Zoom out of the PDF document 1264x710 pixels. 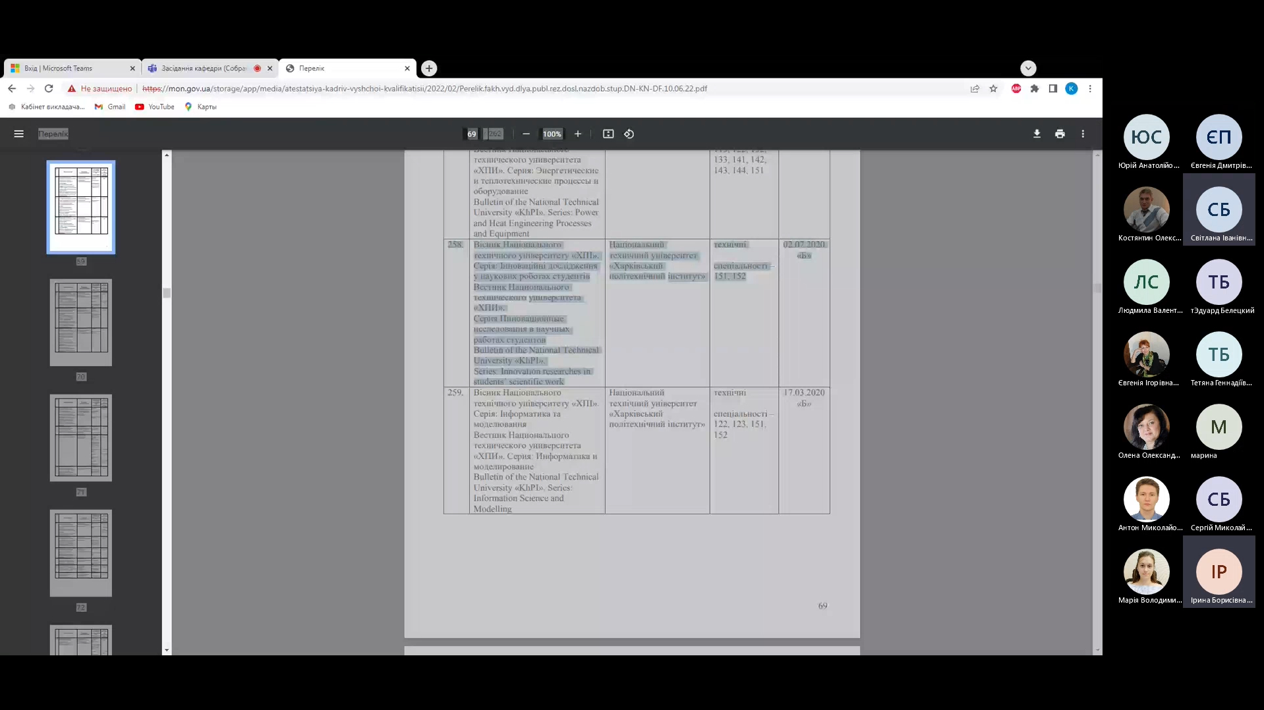tap(526, 134)
